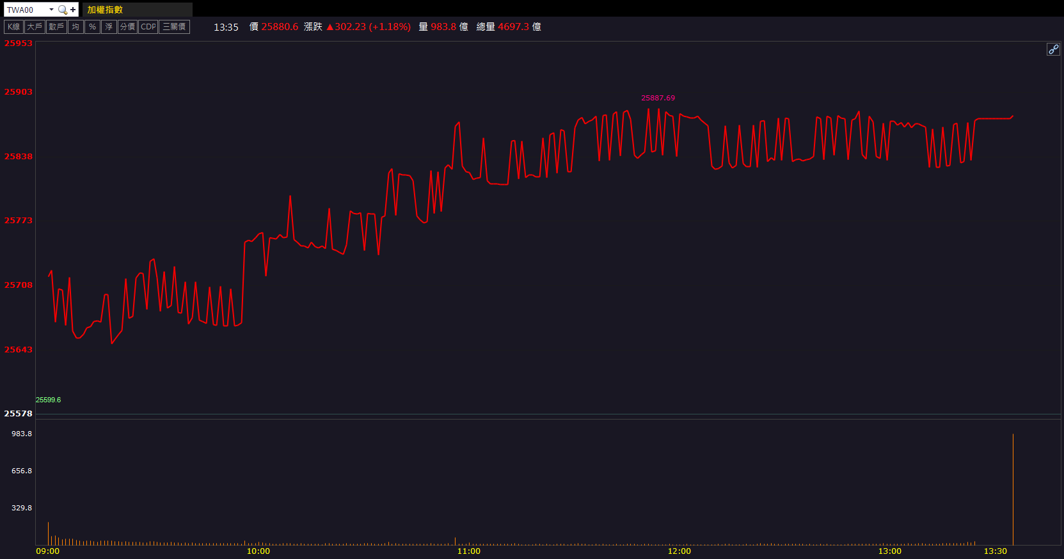1064x559 pixels.
Task: Click into the TWA00 symbol input field
Action: click(x=26, y=10)
